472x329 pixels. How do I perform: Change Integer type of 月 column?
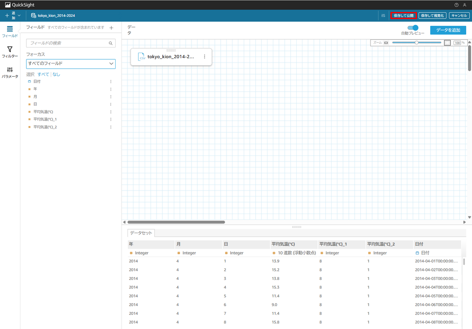pos(186,253)
